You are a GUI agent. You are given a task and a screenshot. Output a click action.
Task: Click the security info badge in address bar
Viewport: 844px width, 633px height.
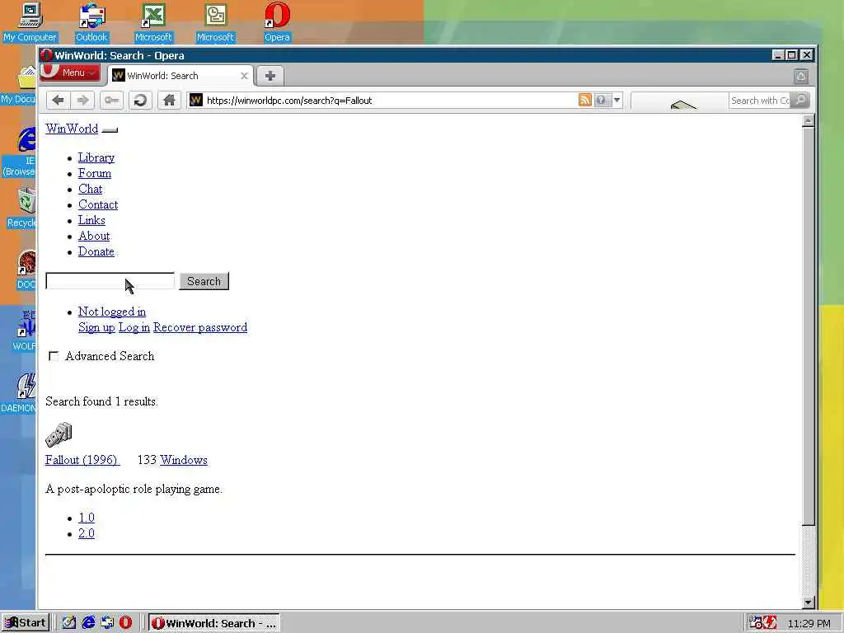pyautogui.click(x=601, y=100)
